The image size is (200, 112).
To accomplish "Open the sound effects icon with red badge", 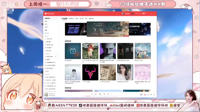I will coord(145,95).
